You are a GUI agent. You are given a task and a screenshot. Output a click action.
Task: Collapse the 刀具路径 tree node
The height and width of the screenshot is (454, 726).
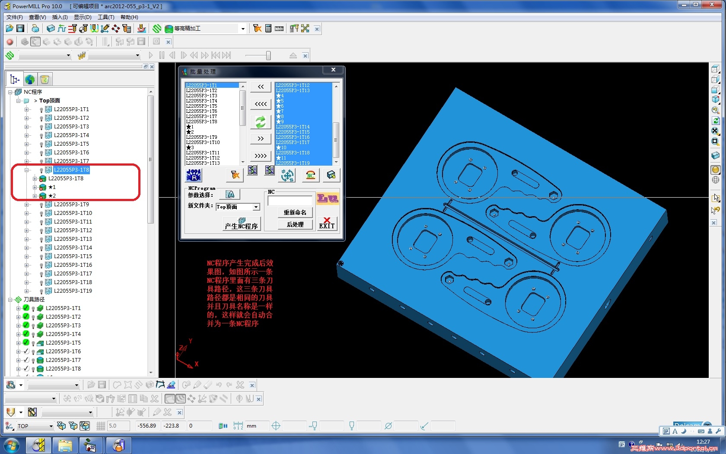10,300
